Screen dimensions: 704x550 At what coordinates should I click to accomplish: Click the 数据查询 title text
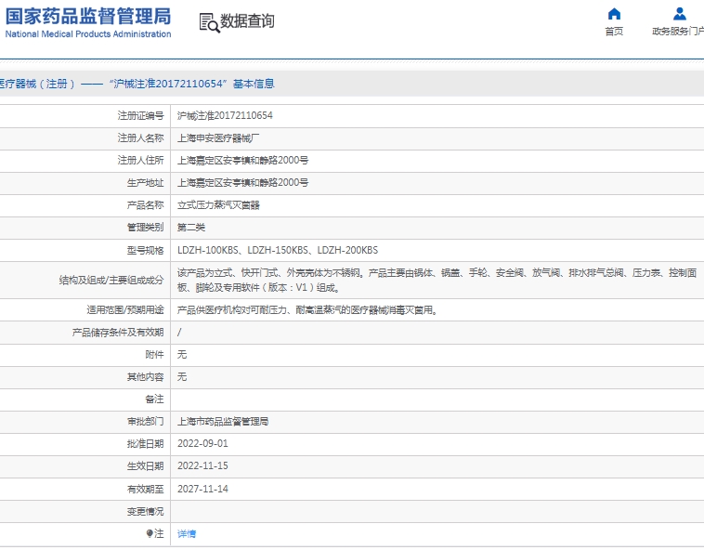click(247, 21)
